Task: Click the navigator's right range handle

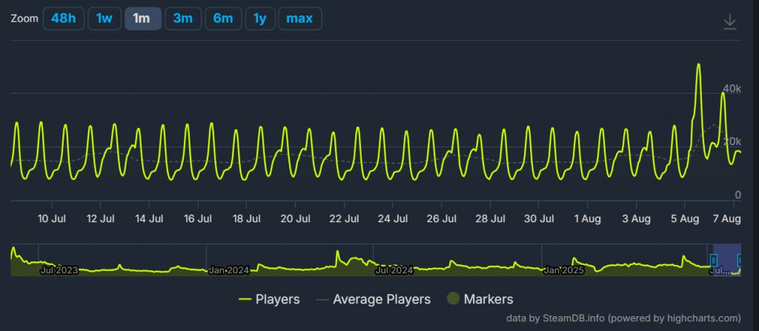Action: (740, 261)
